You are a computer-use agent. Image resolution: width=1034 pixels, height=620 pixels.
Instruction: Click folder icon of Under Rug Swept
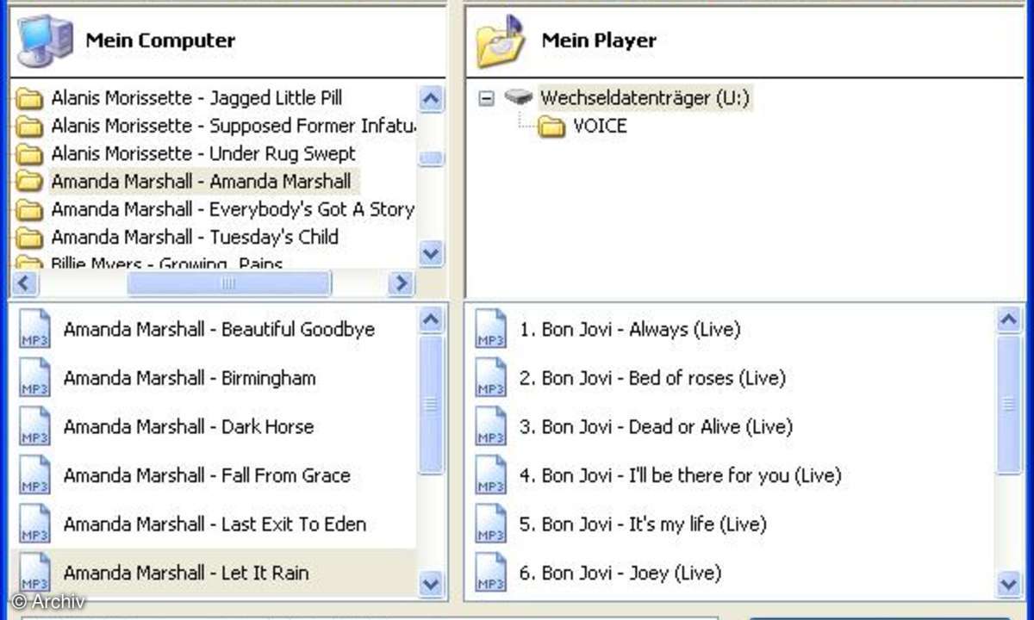pos(30,155)
